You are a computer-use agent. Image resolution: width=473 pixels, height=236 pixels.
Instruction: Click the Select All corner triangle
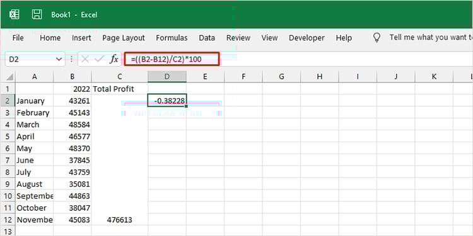pos(10,77)
